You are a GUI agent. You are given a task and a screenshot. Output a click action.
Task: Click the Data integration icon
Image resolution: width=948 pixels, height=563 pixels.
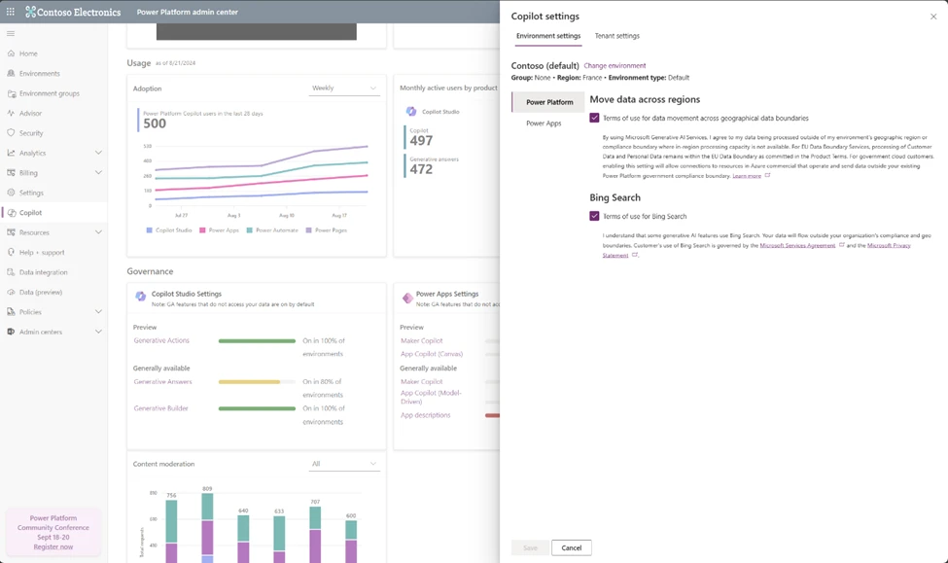click(x=11, y=272)
